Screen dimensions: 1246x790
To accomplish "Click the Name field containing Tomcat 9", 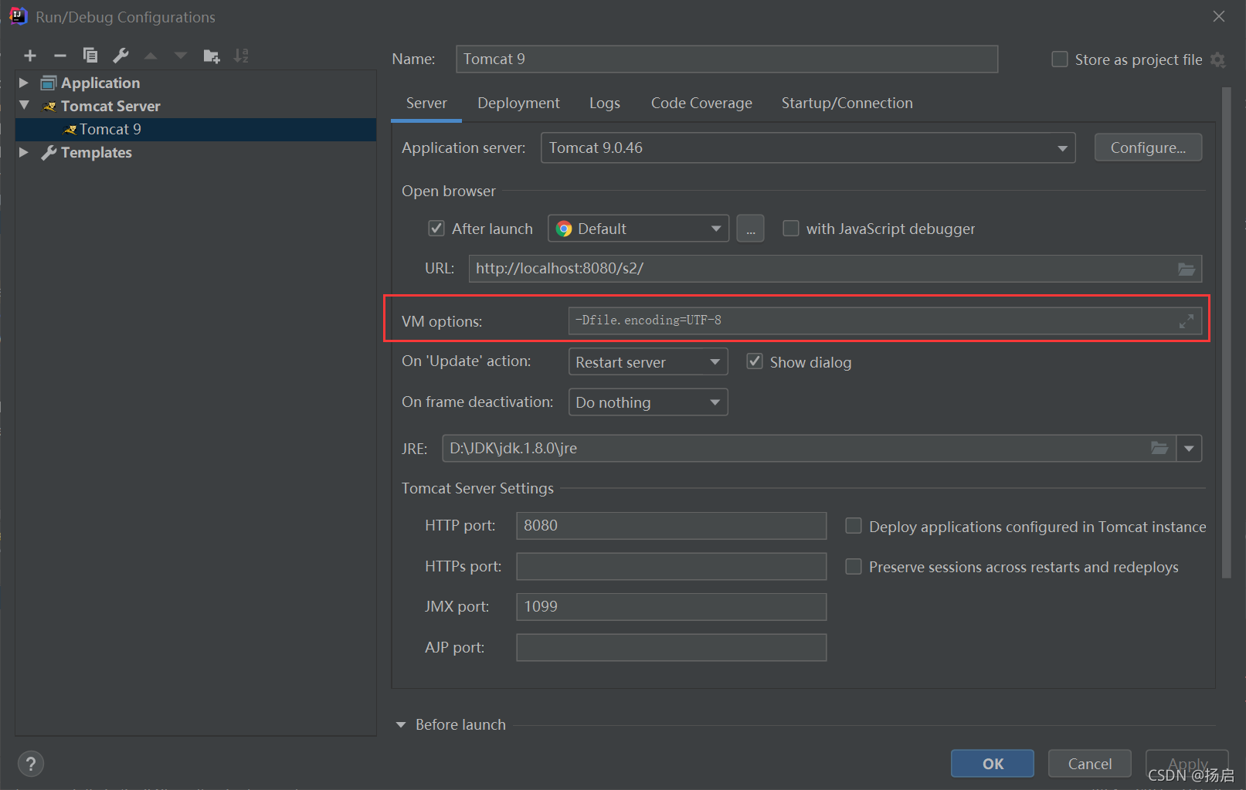I will pos(727,59).
